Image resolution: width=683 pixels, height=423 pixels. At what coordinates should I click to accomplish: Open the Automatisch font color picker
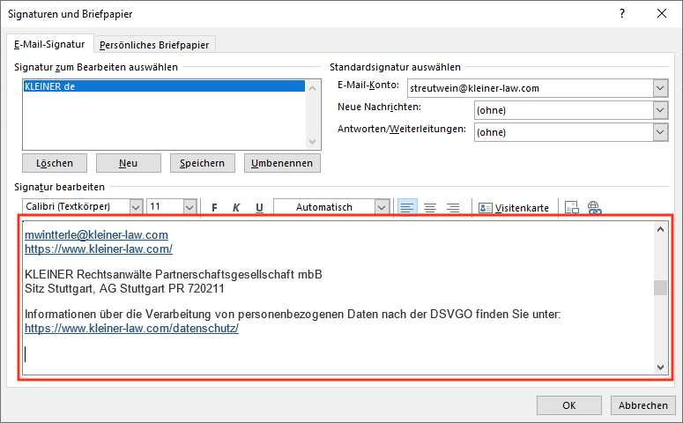tap(382, 207)
